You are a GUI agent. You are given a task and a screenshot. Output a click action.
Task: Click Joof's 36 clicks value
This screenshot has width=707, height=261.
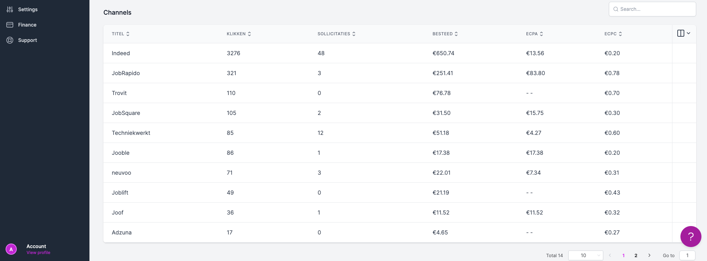[230, 212]
